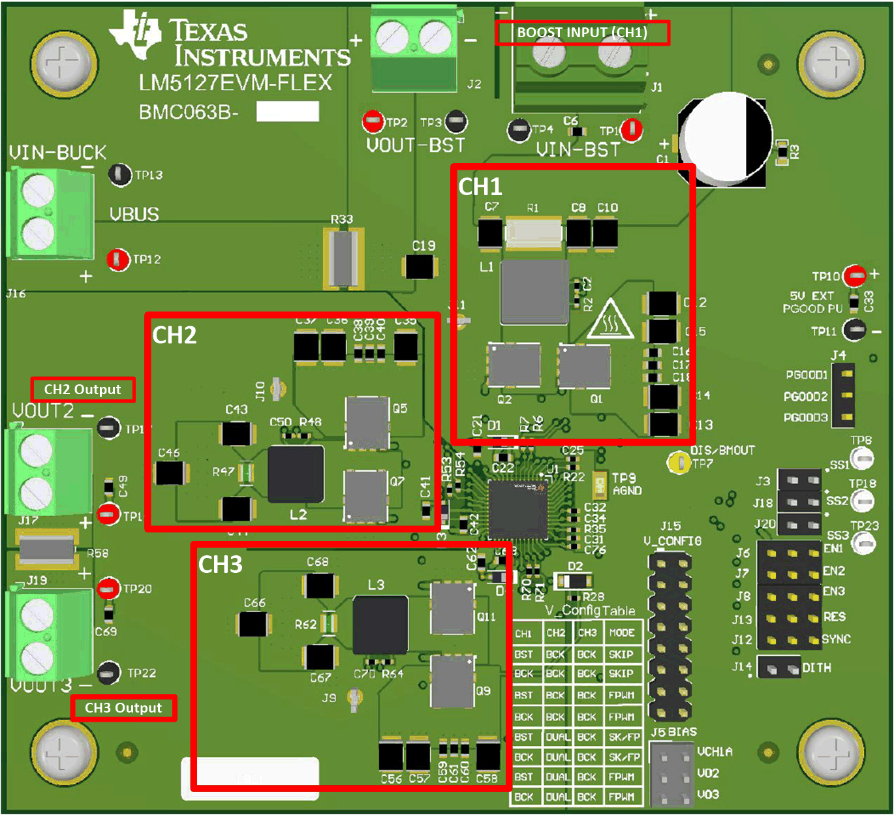
Task: Select the black TP4 test point
Action: coord(519,130)
